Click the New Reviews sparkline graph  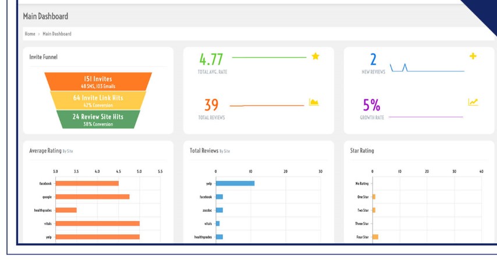click(x=427, y=68)
